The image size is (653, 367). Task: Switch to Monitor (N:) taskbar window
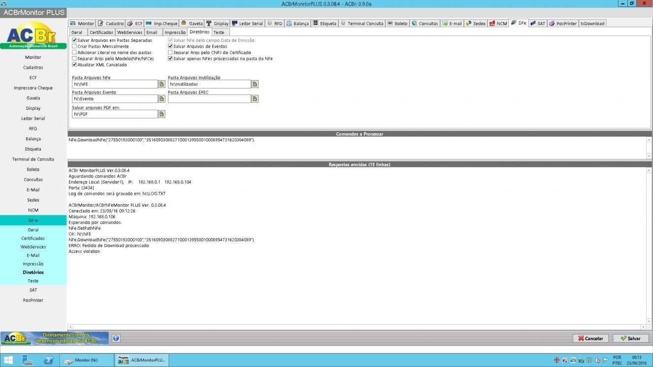click(x=86, y=360)
